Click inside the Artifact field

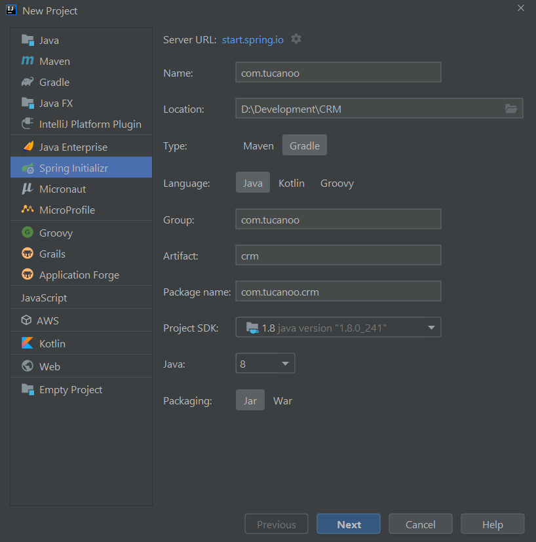pyautogui.click(x=337, y=256)
